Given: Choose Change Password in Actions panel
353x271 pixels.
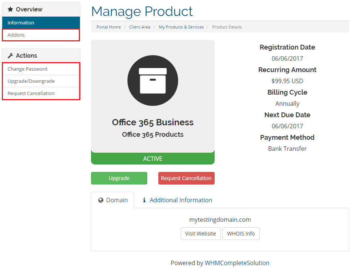Looking at the screenshot, I should pos(41,69).
